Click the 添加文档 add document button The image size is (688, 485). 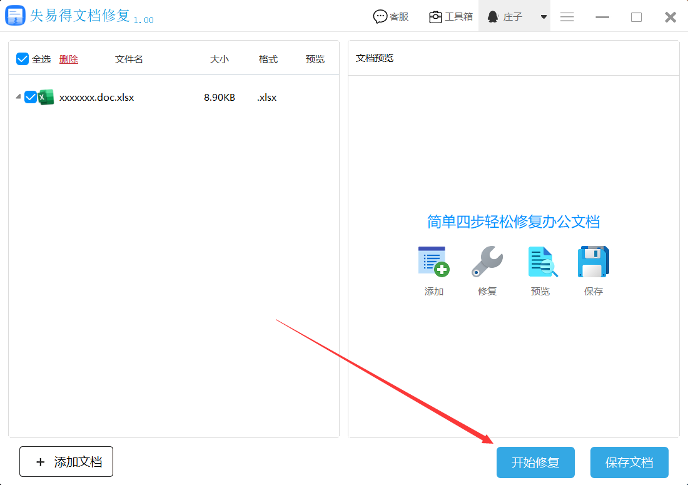coord(66,462)
